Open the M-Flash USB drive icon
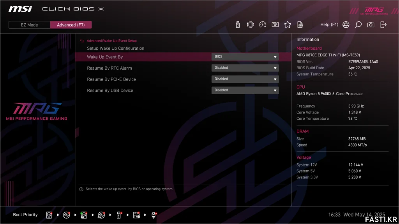Screen dimensions: 399x224 click(x=238, y=24)
